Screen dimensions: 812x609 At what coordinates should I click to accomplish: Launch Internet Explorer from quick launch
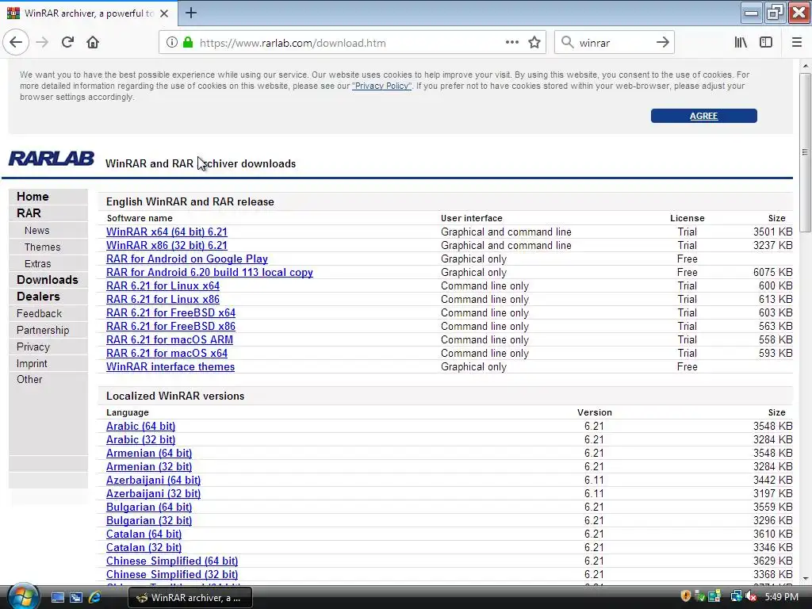tap(95, 598)
